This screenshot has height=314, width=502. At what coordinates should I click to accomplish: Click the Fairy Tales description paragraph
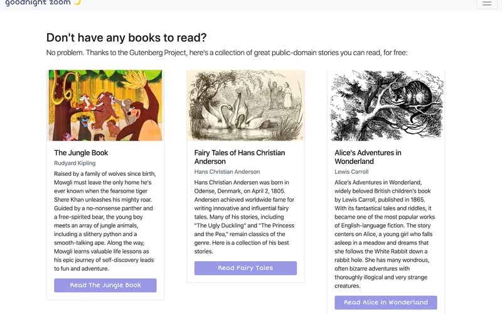click(245, 217)
